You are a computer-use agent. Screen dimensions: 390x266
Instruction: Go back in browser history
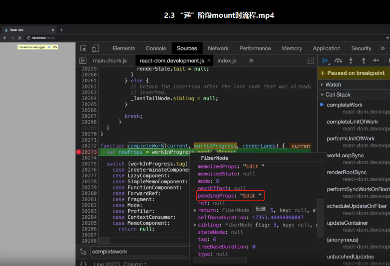point(5,38)
